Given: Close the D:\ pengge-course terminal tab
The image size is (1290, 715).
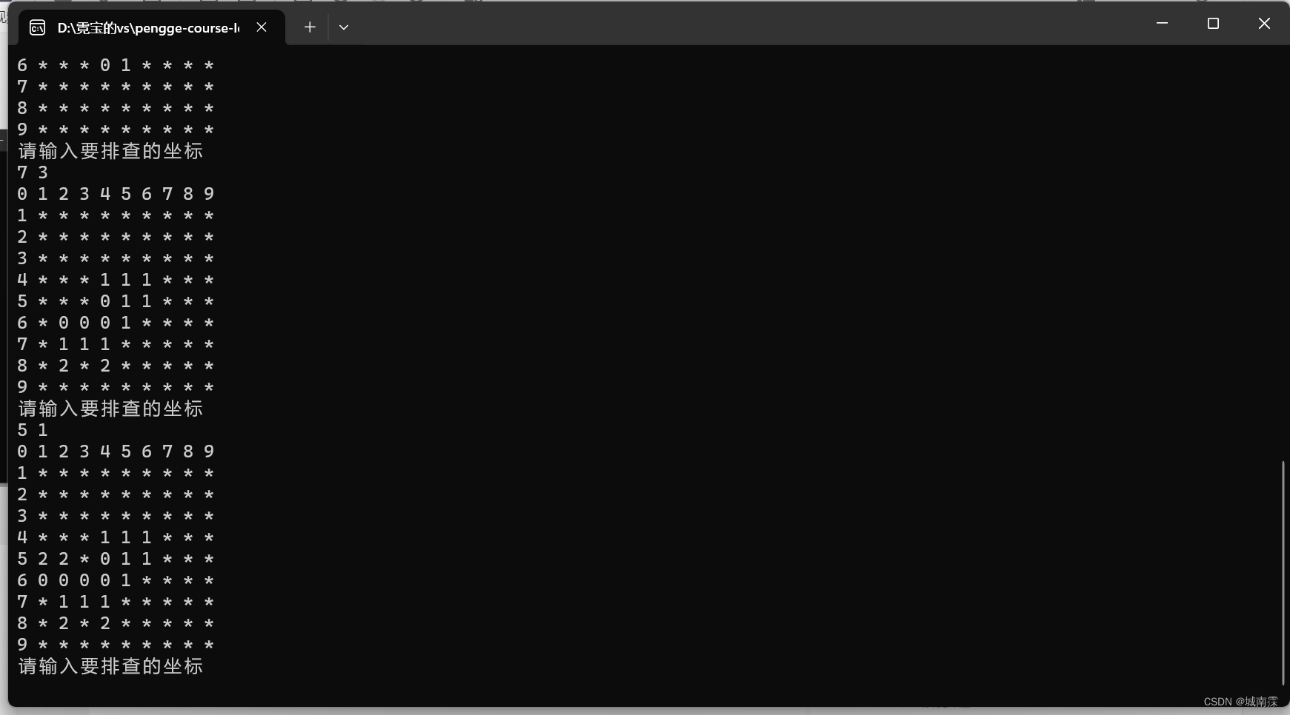Looking at the screenshot, I should click(262, 27).
